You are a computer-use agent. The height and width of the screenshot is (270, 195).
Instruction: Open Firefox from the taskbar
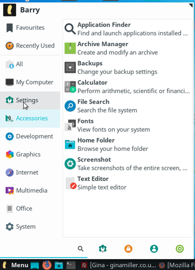[x=47, y=265]
